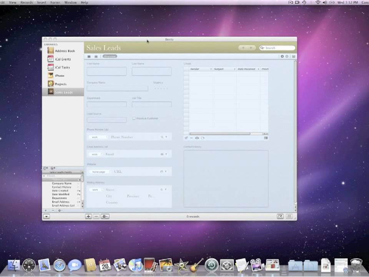Screen dimensions: 369x277
Task: Open the 'home page' URL type dropdown
Action: pyautogui.click(x=100, y=172)
